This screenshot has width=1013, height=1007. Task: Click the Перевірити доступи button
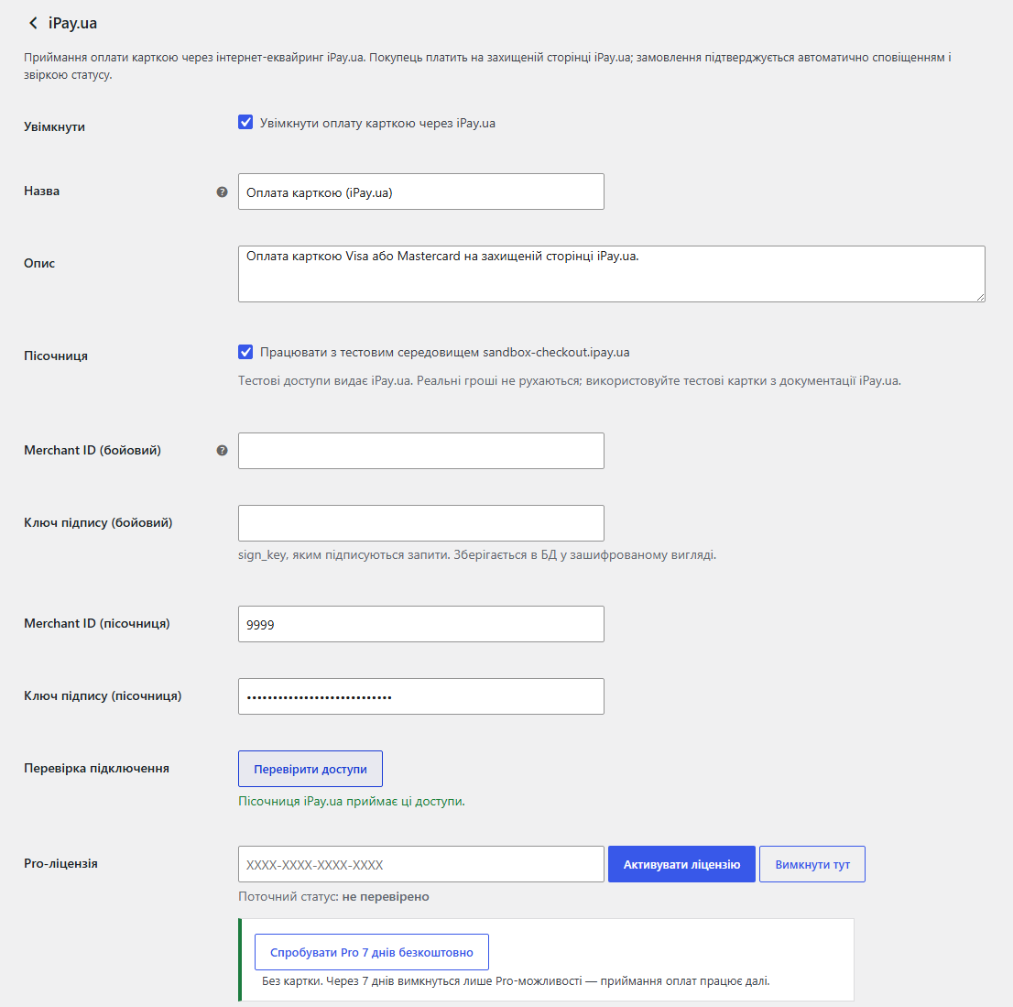(310, 769)
